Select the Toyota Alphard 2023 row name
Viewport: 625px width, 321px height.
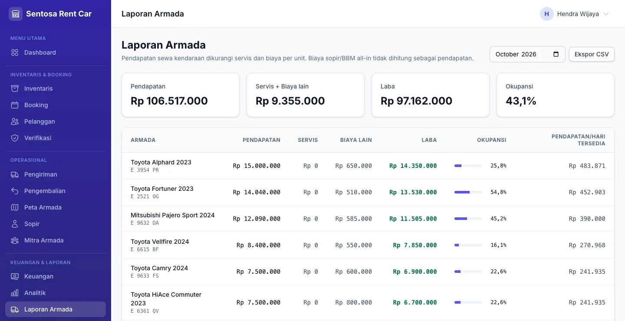pos(161,162)
